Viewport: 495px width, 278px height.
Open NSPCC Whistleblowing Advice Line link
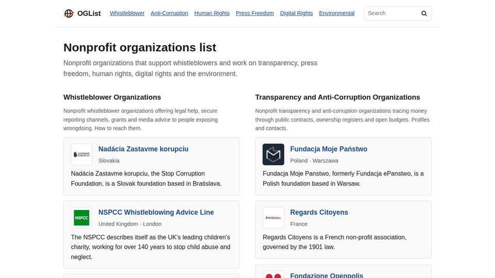[156, 213]
